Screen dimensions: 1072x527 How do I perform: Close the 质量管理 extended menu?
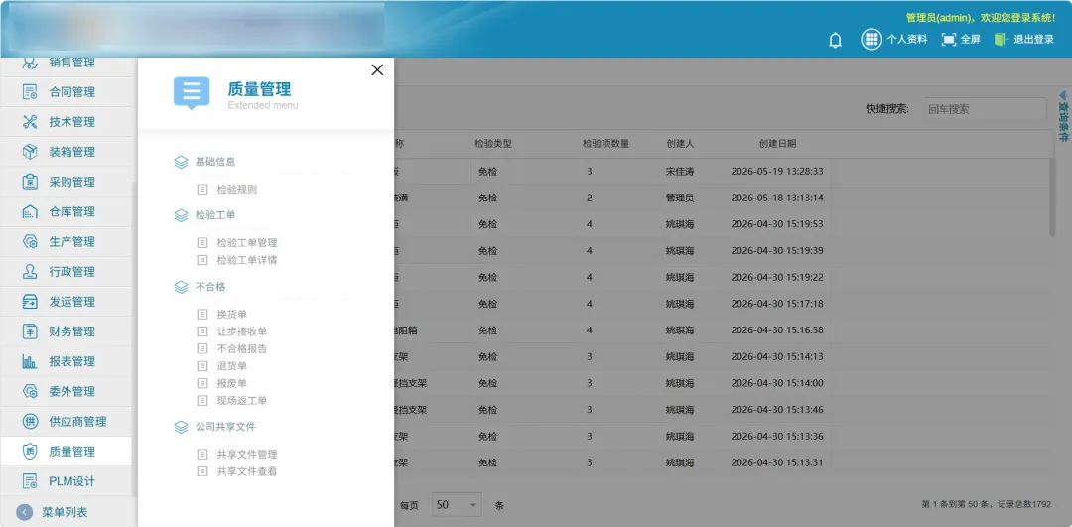(377, 69)
